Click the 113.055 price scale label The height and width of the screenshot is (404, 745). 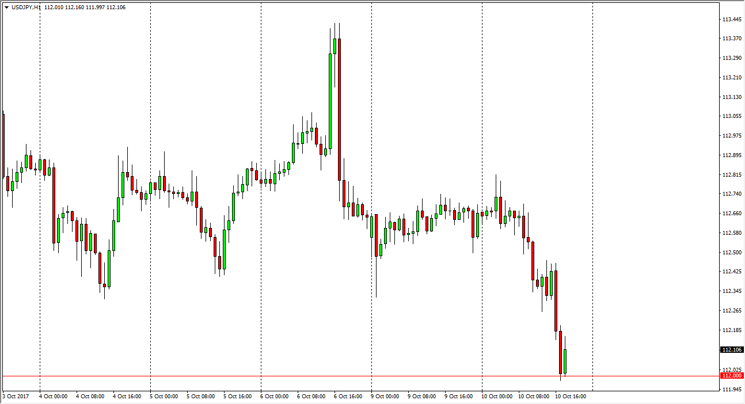tap(731, 116)
